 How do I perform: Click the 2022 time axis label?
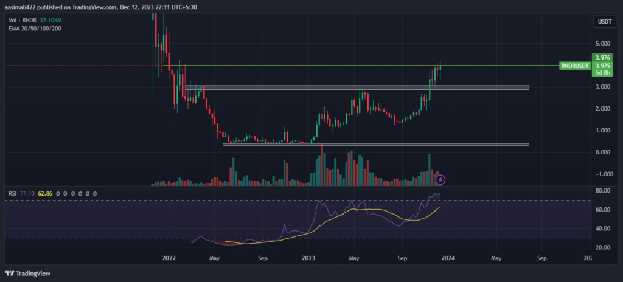[x=169, y=258]
